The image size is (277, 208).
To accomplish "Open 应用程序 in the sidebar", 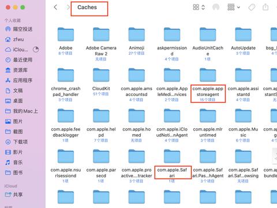I will point(18,80).
